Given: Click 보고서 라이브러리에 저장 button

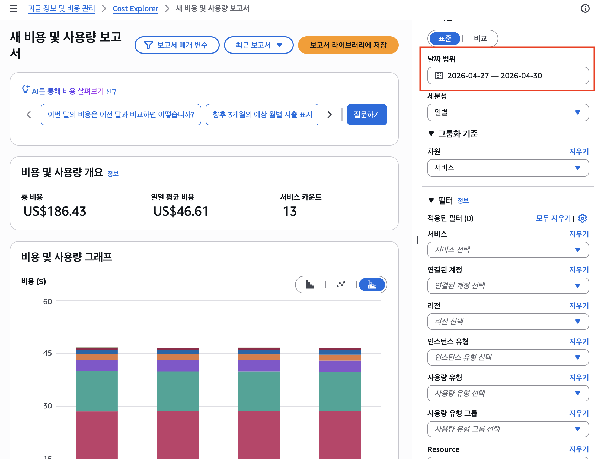Looking at the screenshot, I should tap(348, 45).
